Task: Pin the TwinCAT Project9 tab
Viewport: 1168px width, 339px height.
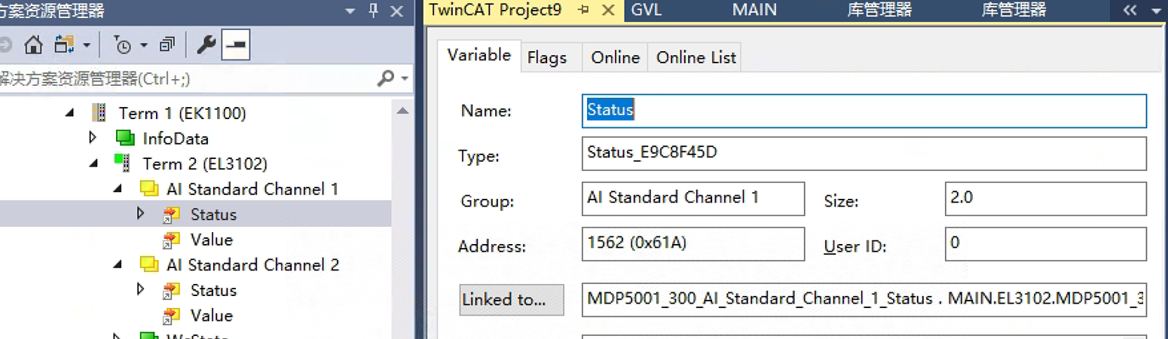Action: tap(583, 10)
